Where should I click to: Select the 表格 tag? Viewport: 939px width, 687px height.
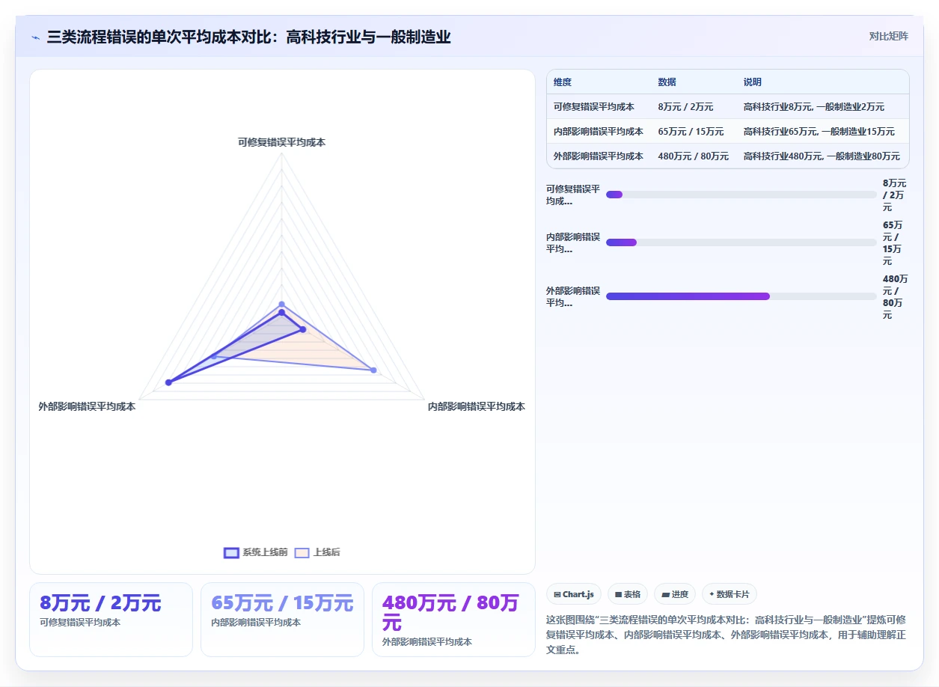pyautogui.click(x=627, y=594)
